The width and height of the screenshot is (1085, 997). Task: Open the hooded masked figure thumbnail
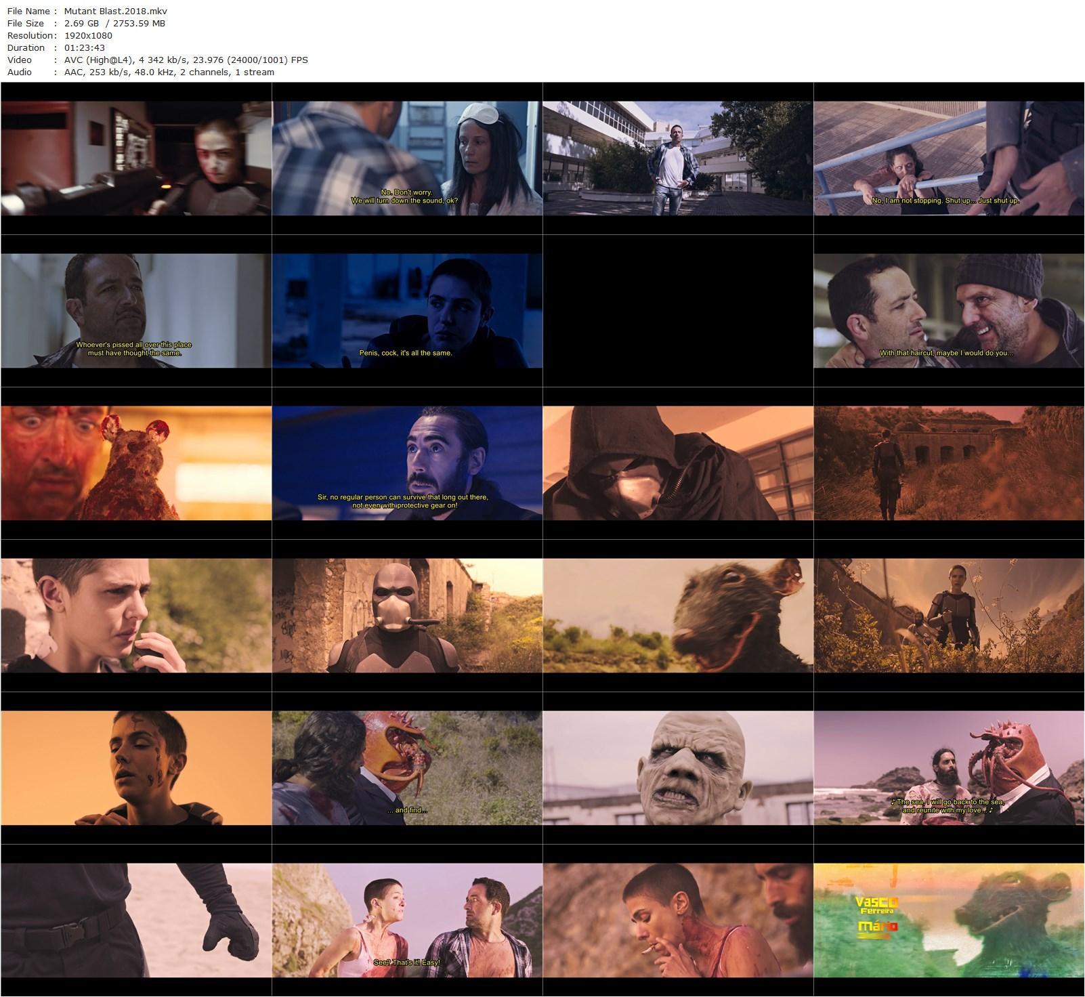click(x=678, y=463)
